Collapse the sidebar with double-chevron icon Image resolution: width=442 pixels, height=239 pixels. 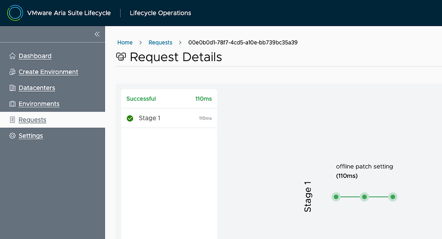[x=97, y=34]
